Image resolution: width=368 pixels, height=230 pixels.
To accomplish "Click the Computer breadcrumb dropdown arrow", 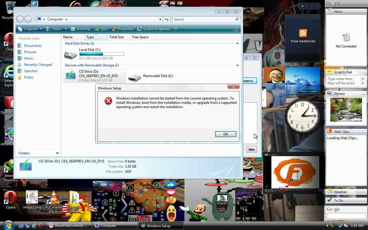I will point(66,20).
